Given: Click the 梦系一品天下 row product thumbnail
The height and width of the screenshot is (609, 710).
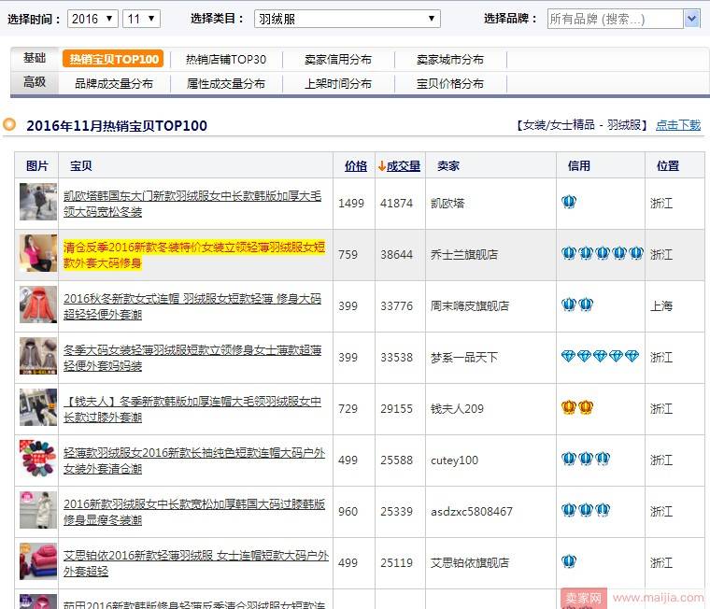Looking at the screenshot, I should click(38, 356).
